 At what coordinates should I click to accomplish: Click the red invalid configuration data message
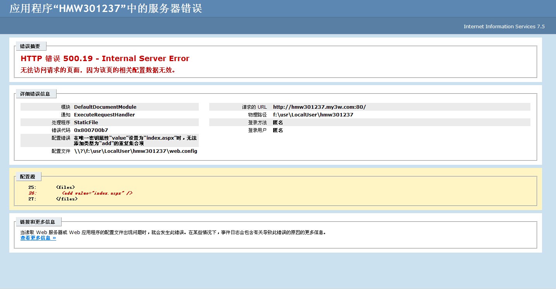(98, 70)
